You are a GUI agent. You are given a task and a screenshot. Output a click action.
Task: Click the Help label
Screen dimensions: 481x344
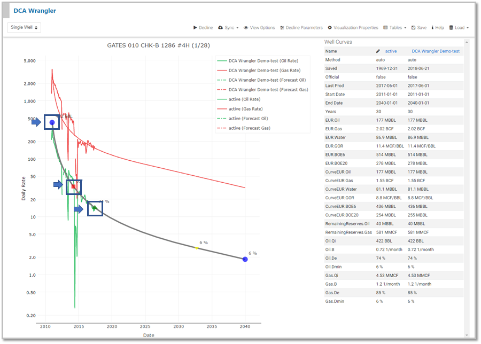pos(440,28)
